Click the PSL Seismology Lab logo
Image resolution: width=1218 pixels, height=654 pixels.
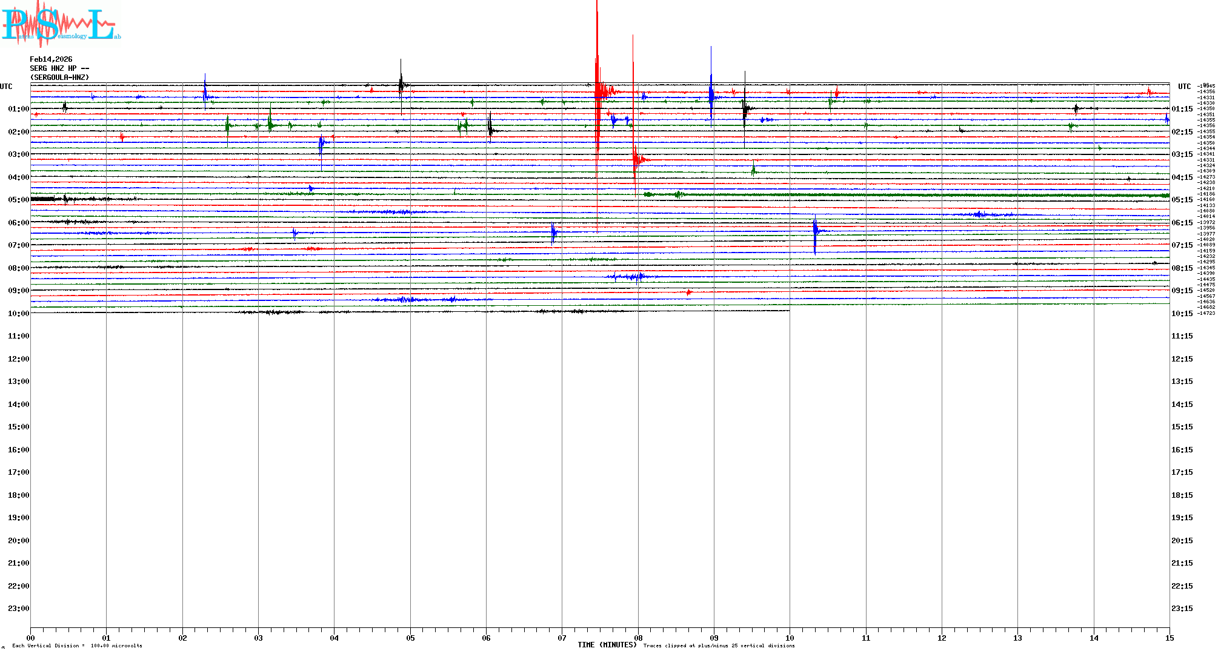[x=61, y=24]
